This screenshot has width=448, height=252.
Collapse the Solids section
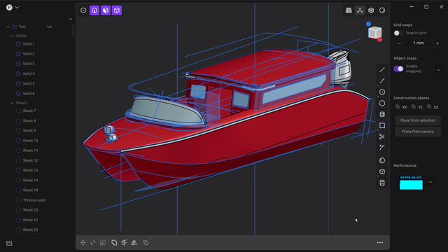coord(12,36)
